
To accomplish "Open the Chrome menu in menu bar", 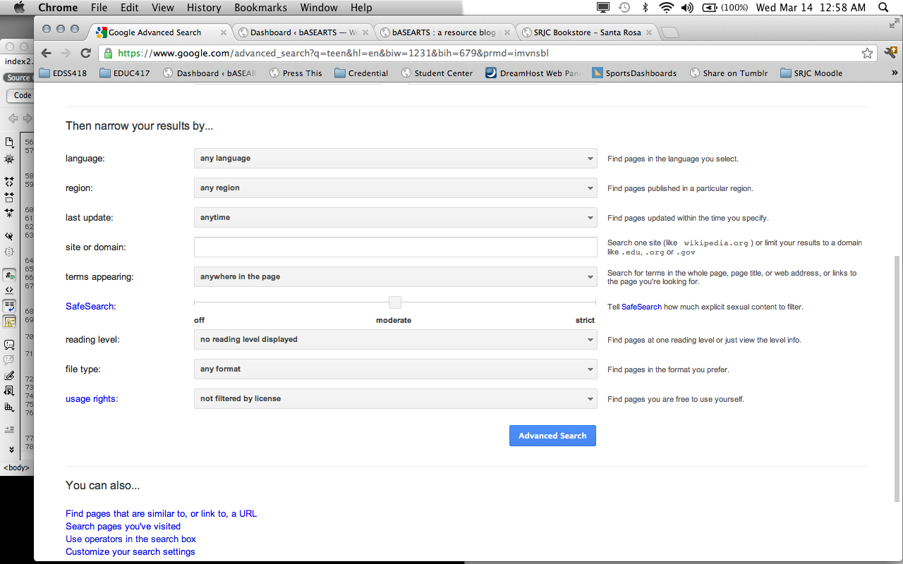I will tap(58, 8).
